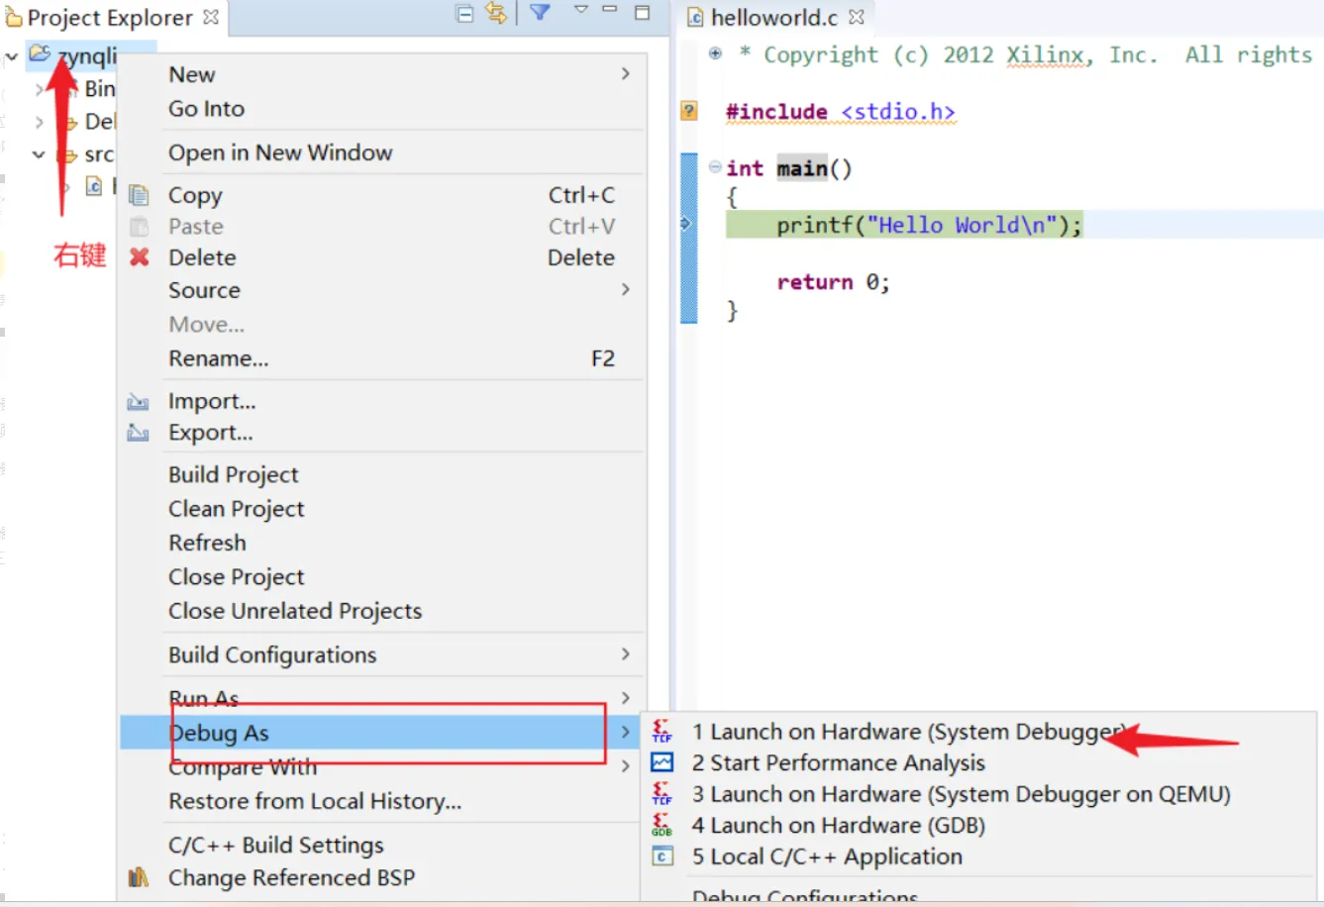Click the instruction pointer arrow beside printf line

click(x=685, y=224)
